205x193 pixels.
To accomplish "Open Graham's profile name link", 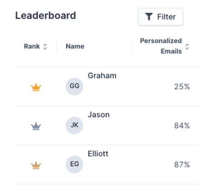I will tap(102, 76).
